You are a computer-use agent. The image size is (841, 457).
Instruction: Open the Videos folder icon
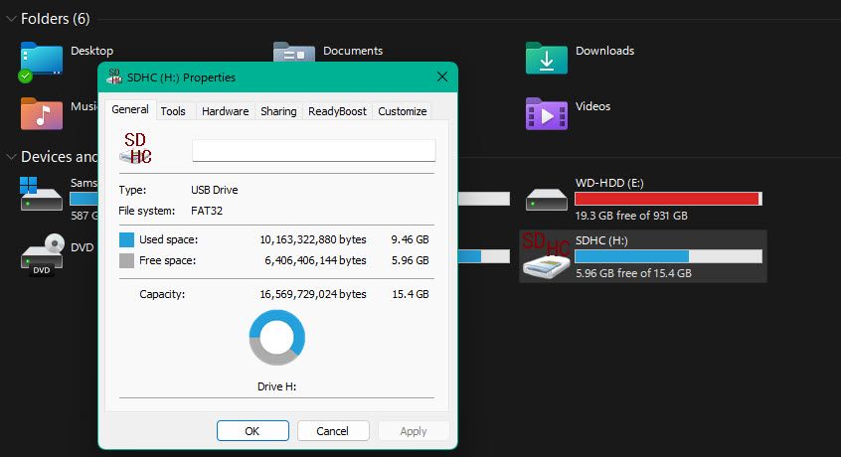click(547, 113)
